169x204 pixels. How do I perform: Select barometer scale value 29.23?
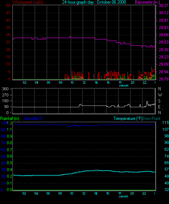click(164, 57)
